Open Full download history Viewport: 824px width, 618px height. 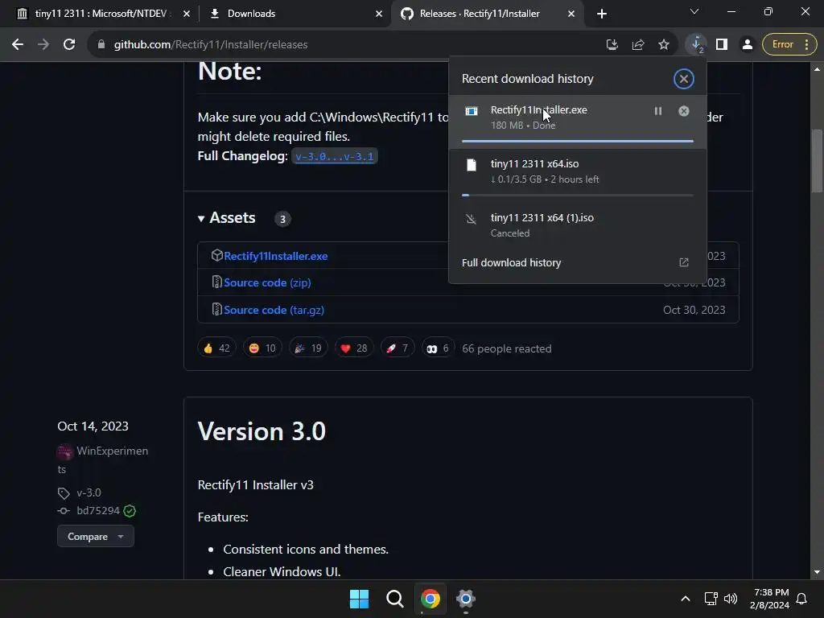[x=511, y=263]
